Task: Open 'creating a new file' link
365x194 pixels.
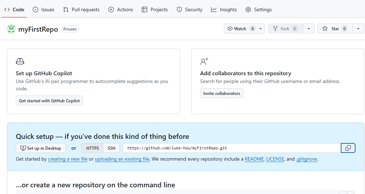Action: click(68, 159)
